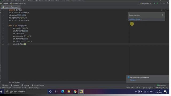The height and width of the screenshot is (96, 171).
Task: Place cursor on 'import turtle' line
Action: coord(15,10)
